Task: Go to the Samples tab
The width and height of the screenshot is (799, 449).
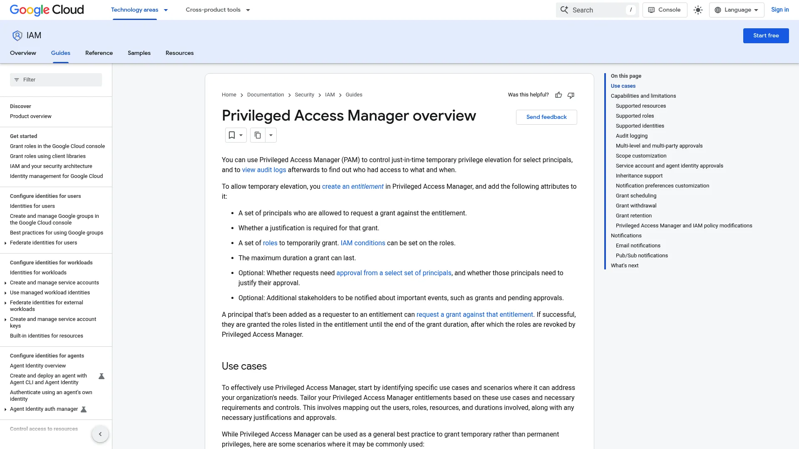Action: [x=139, y=53]
